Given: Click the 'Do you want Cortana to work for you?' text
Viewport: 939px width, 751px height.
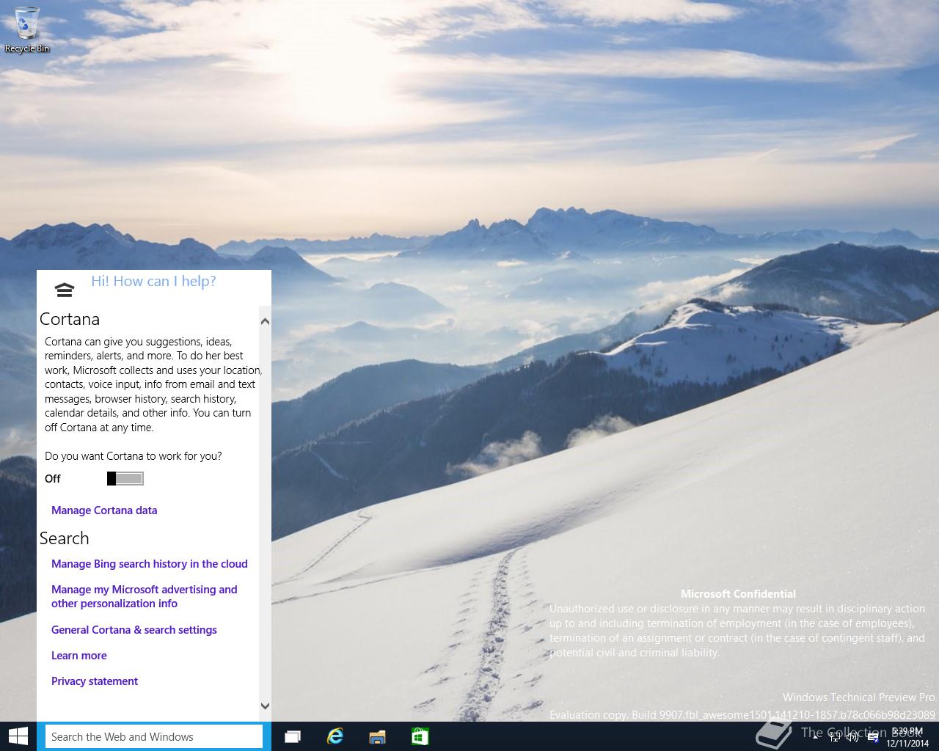Looking at the screenshot, I should tap(134, 456).
